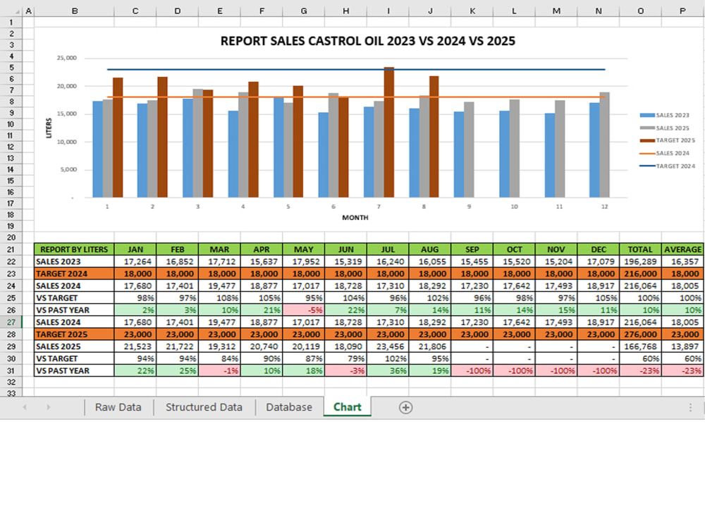Click SALES 2023 legend entry
Screen dimensions: 705x529
point(665,115)
